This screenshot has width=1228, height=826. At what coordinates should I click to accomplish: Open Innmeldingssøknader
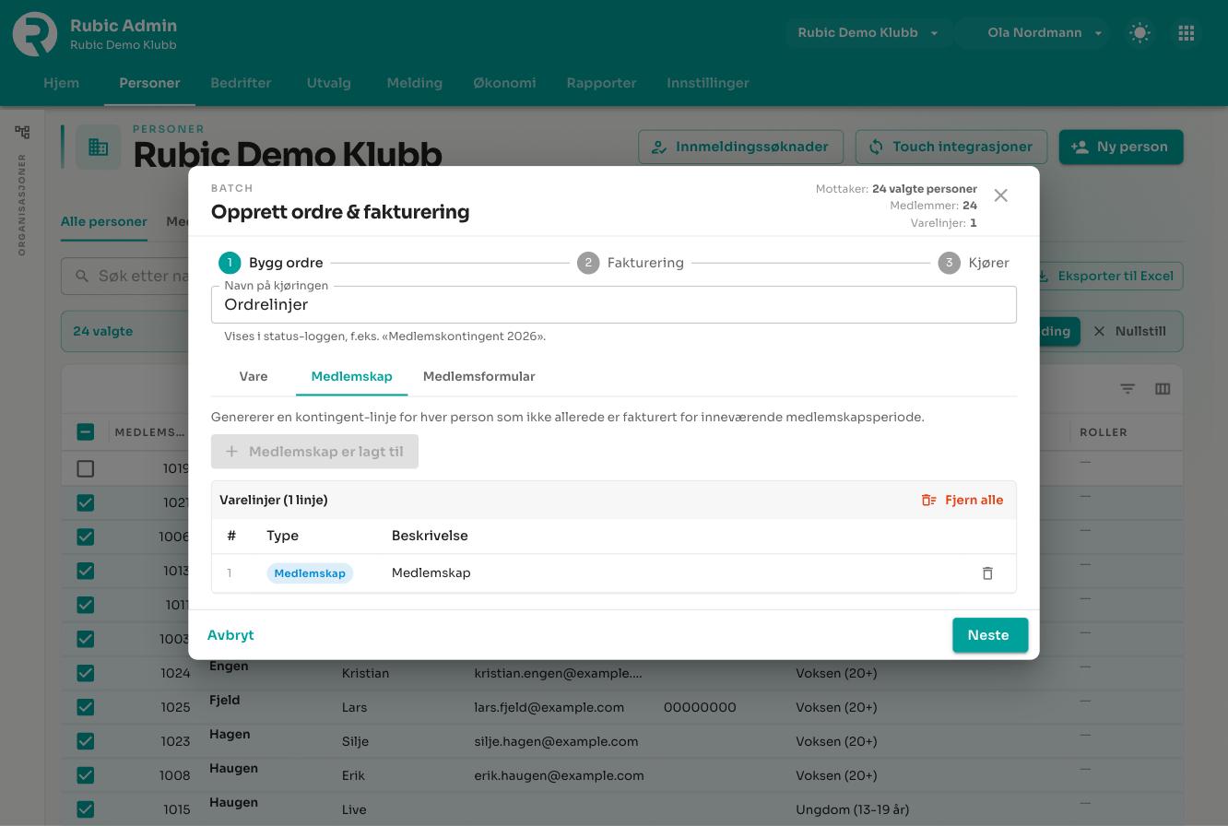(741, 147)
